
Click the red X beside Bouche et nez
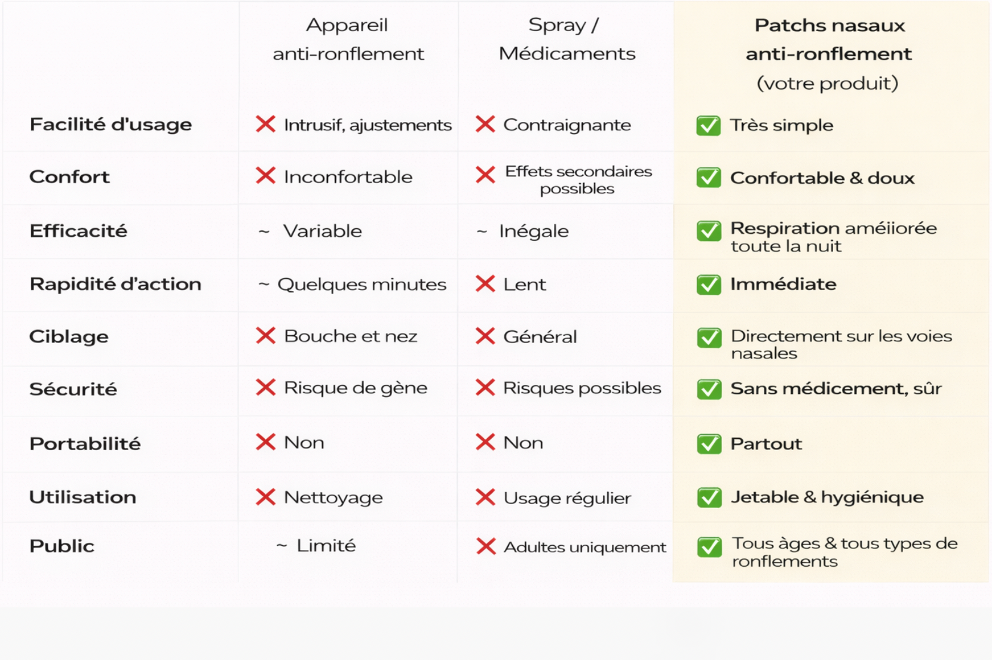coord(265,336)
